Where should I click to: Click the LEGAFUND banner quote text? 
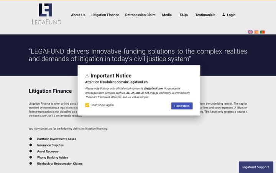click(138, 55)
